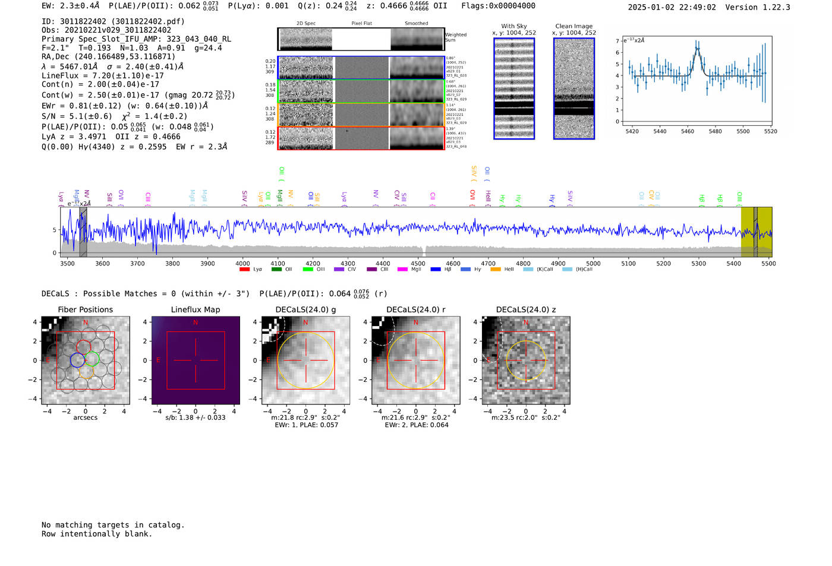Select the Fiber Positions panel
The image size is (832, 566).
(86, 360)
